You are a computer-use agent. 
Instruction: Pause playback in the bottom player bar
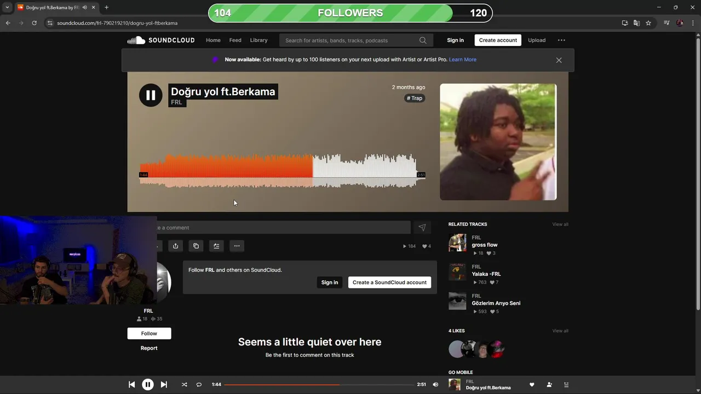pyautogui.click(x=148, y=385)
